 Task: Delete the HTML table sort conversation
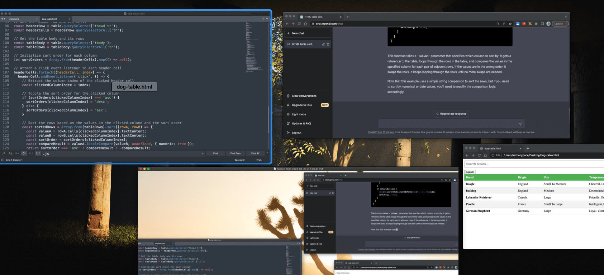pyautogui.click(x=328, y=44)
